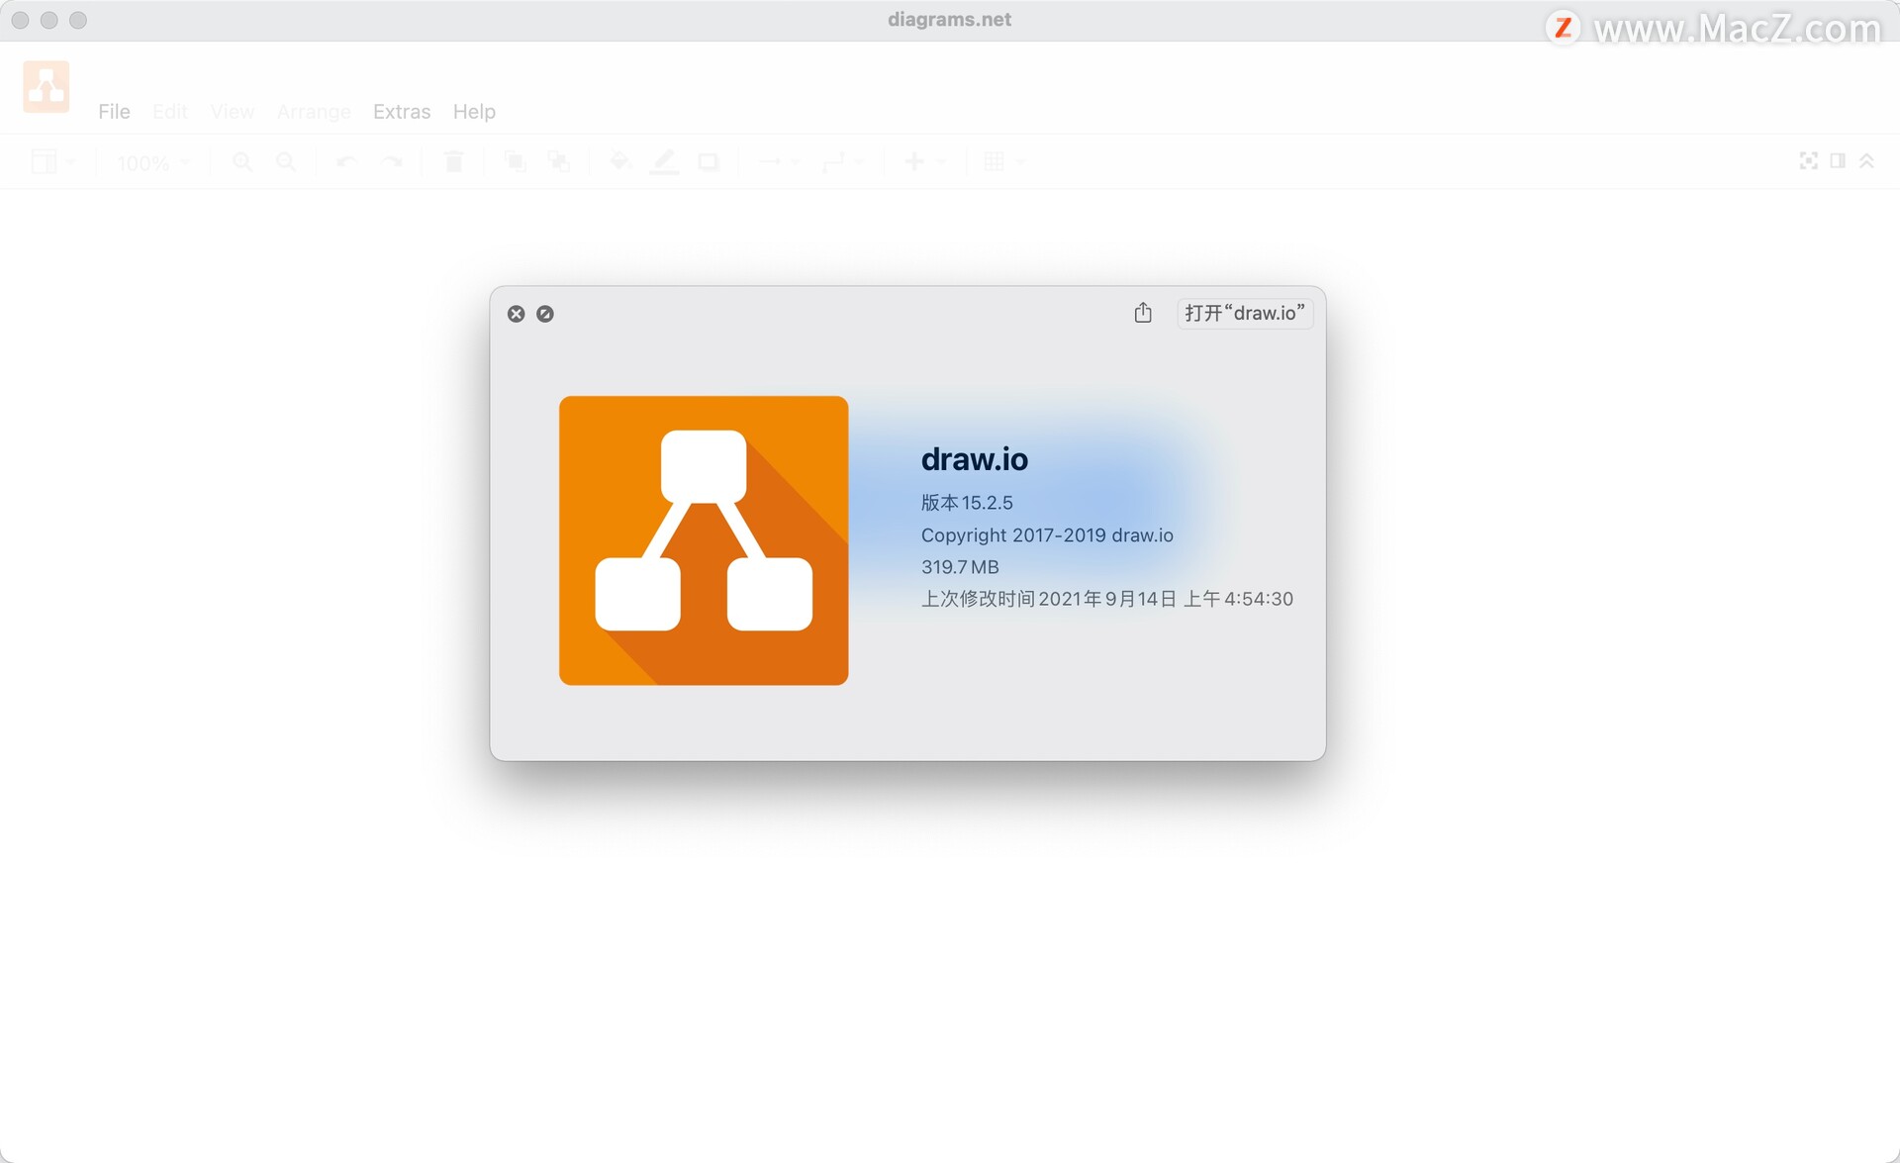
Task: Open the Edit menu
Action: 169,112
